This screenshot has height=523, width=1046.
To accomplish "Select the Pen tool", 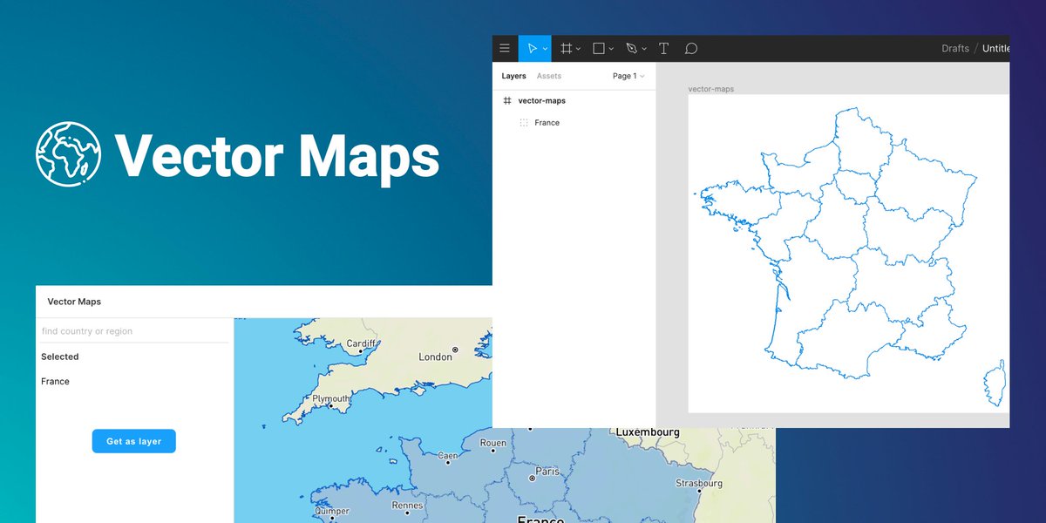I will point(631,48).
